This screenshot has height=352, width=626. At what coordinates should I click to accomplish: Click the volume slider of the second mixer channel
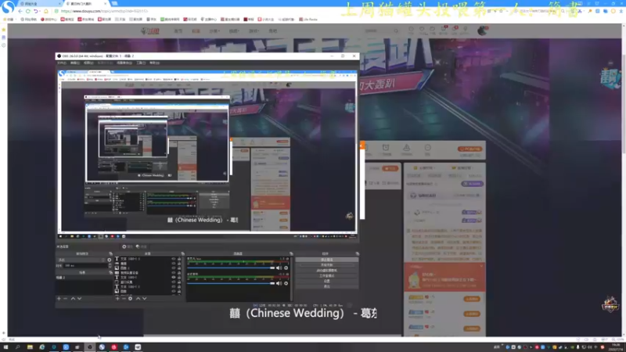click(x=231, y=283)
